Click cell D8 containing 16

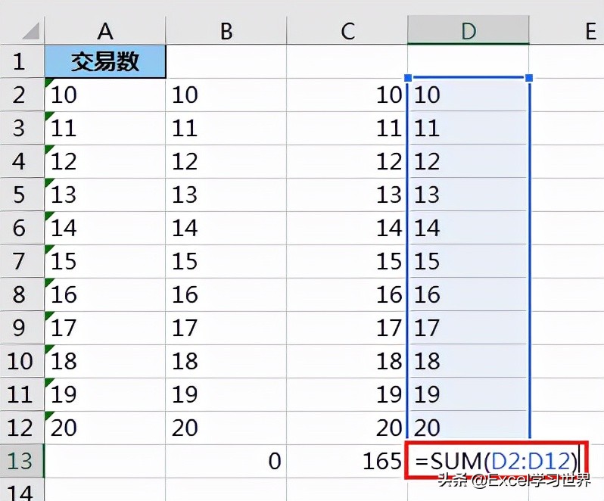point(468,294)
